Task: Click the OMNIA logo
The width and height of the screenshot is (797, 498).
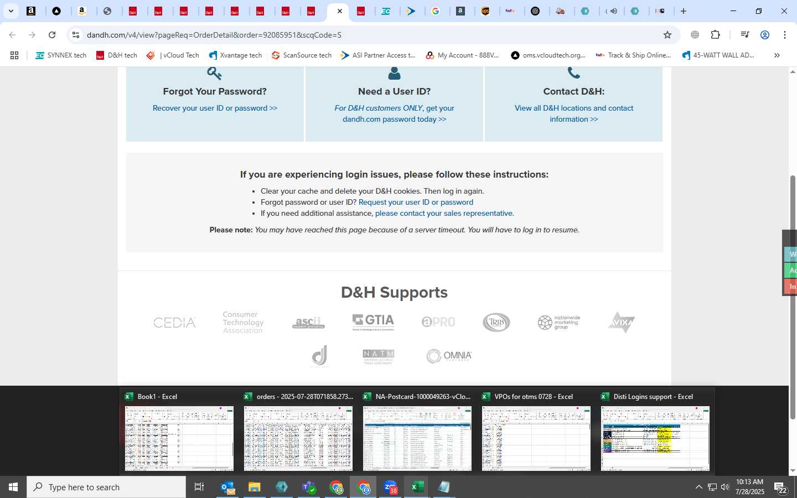Action: (449, 356)
